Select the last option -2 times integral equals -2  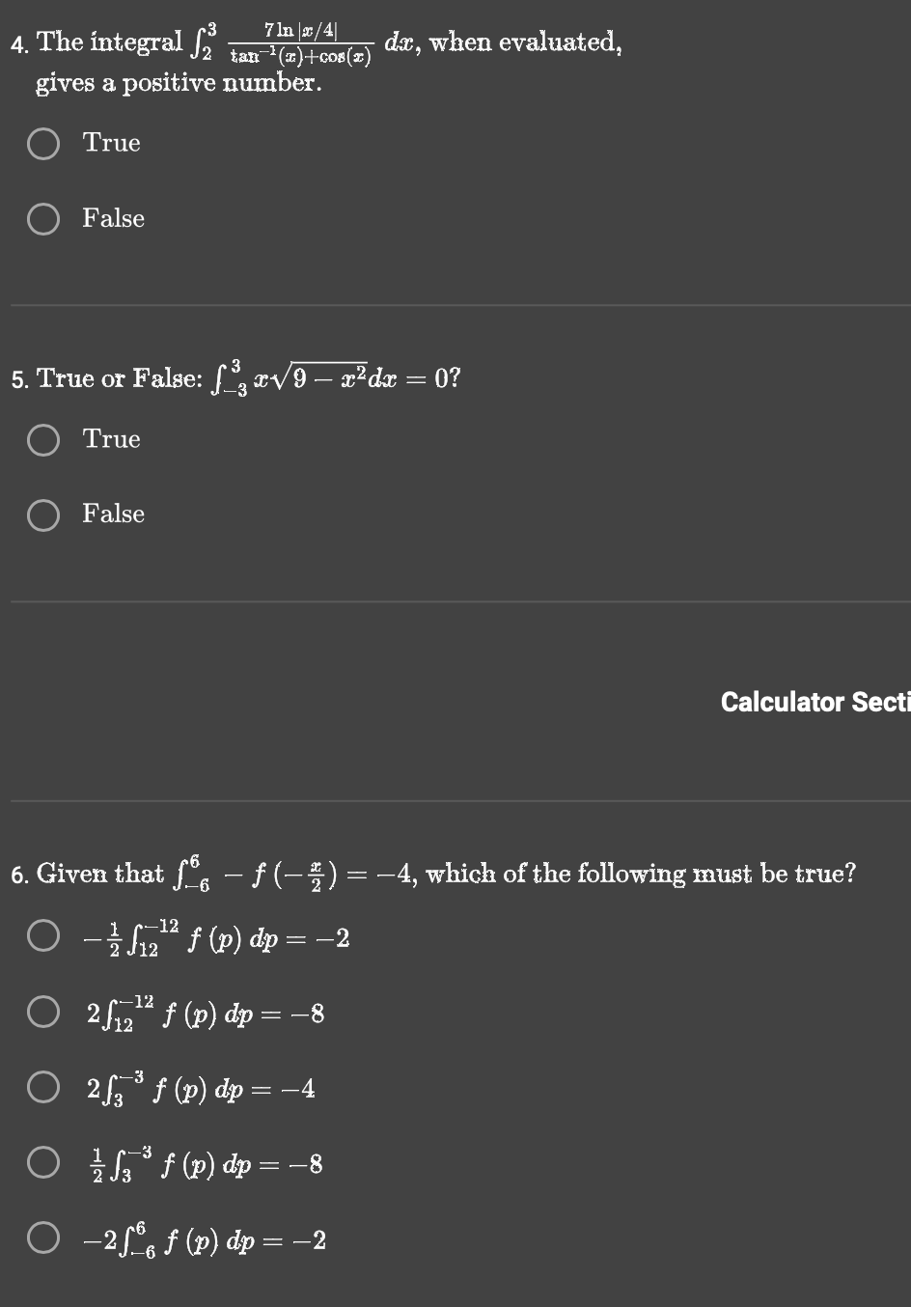42,1238
